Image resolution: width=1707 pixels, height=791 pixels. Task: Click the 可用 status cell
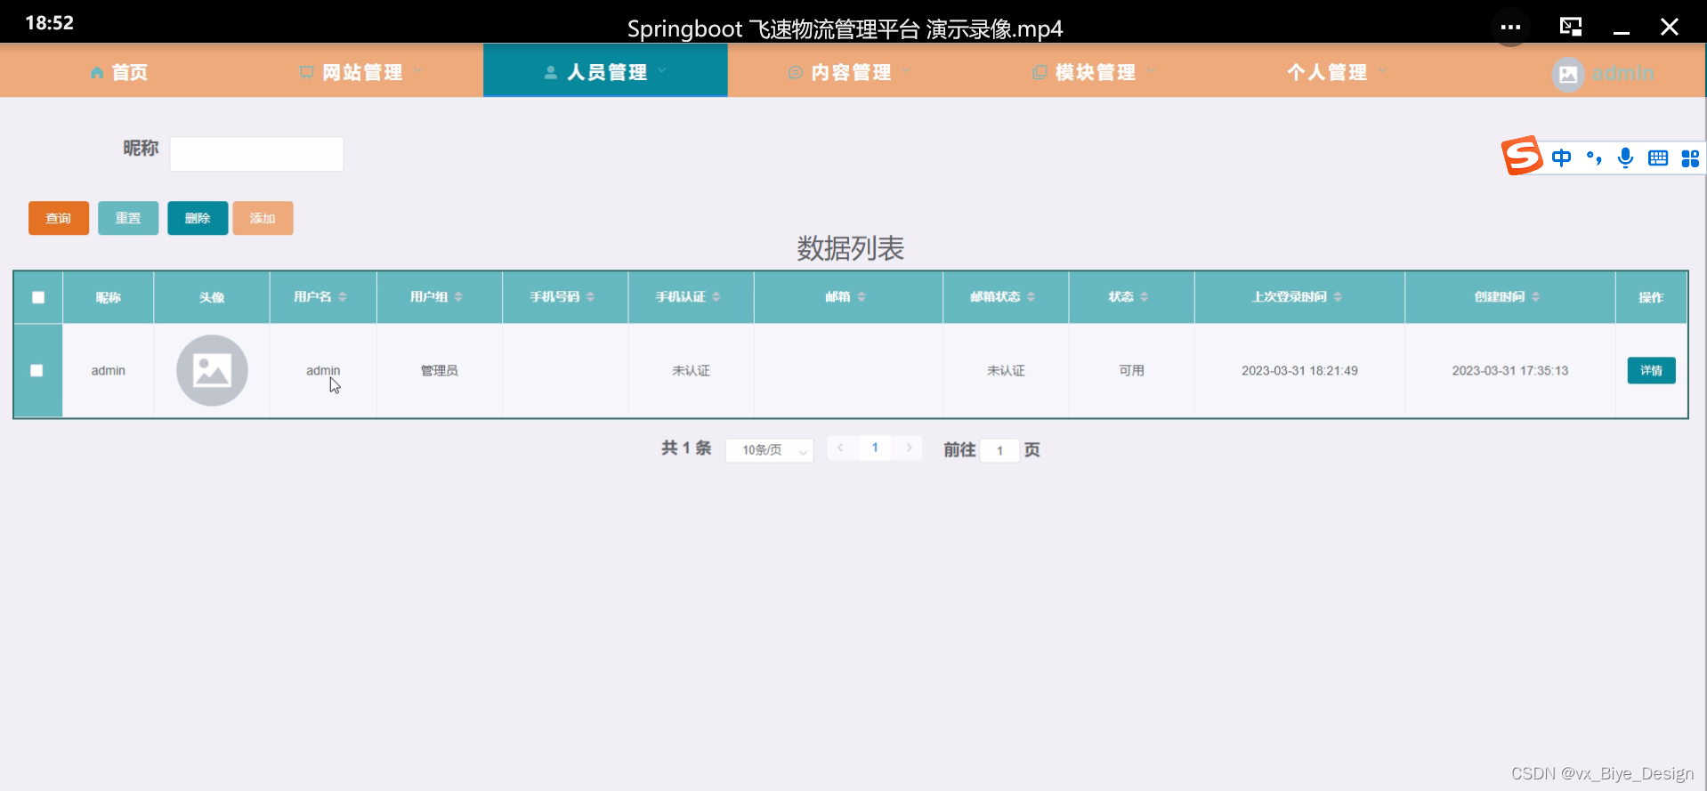click(x=1131, y=370)
